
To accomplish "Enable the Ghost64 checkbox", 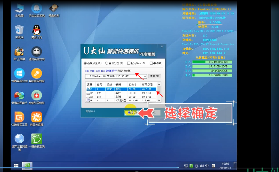I will (x=129, y=63).
